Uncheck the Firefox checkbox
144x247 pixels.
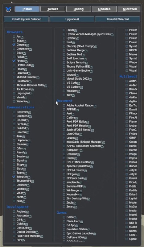tap(14, 61)
